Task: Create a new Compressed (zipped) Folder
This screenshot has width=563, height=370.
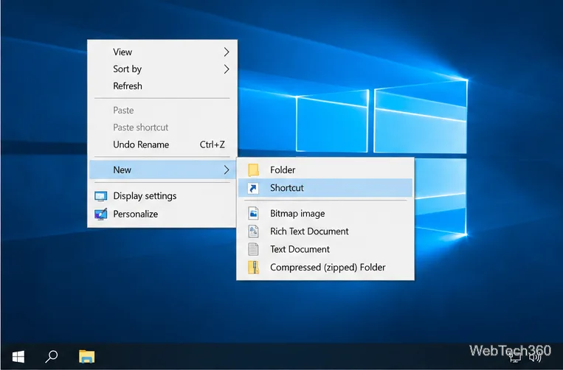Action: tap(325, 268)
